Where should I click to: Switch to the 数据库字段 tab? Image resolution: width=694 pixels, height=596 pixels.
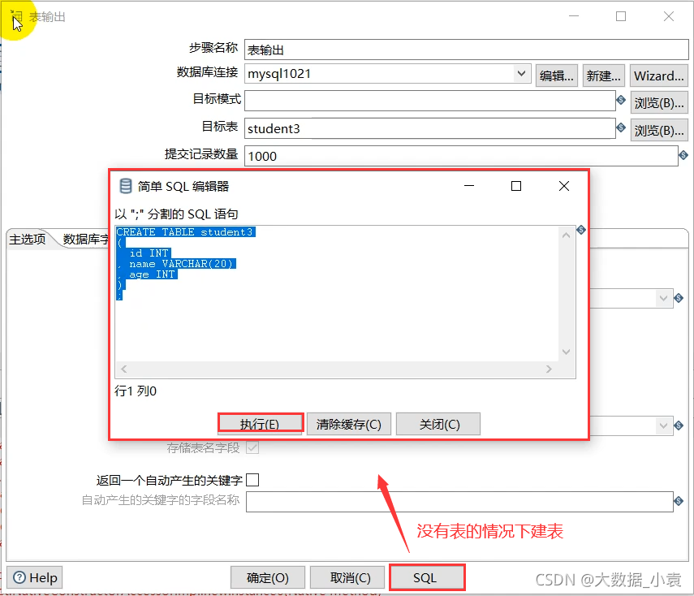(x=85, y=239)
